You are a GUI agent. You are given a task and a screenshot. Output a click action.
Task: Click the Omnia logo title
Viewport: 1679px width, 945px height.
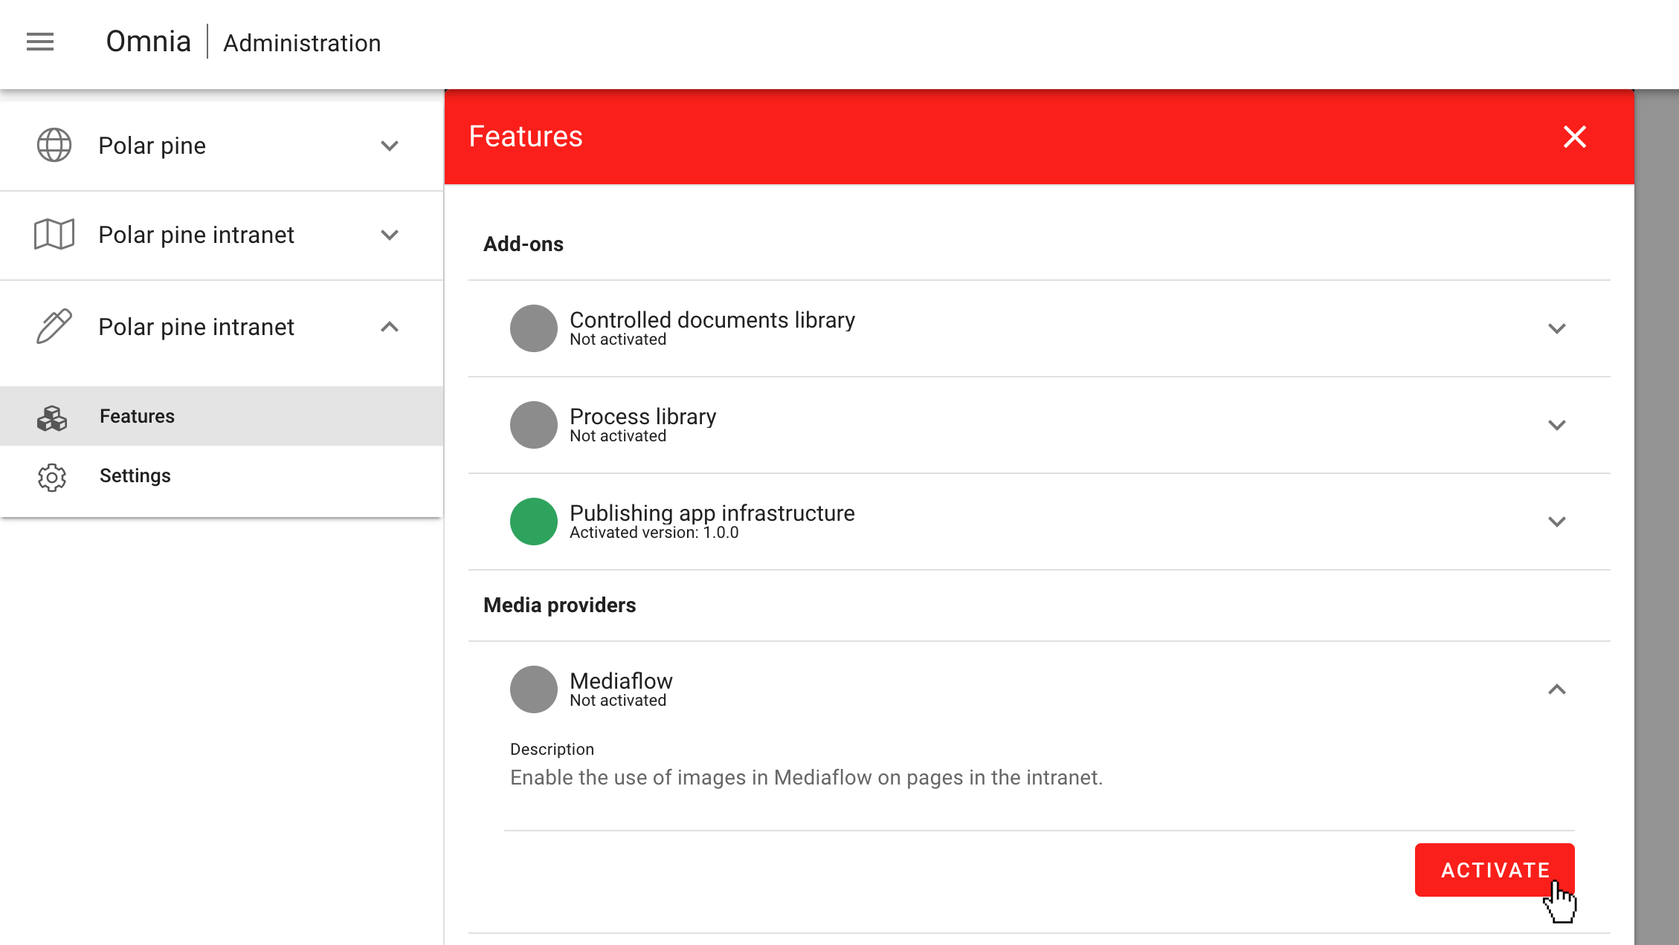[x=149, y=42]
